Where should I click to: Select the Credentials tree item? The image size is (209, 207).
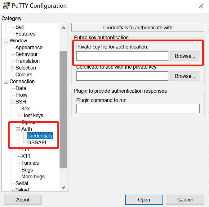pyautogui.click(x=40, y=136)
